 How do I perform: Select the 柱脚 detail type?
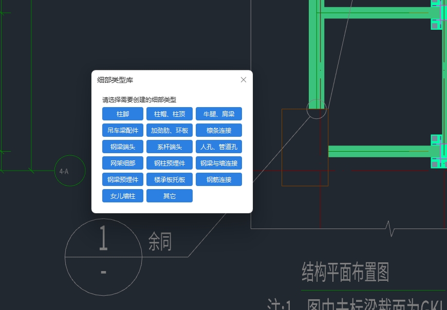pos(123,114)
